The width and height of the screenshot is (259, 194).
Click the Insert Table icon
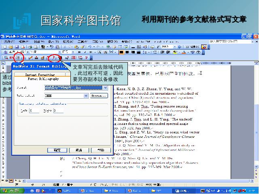120,47
